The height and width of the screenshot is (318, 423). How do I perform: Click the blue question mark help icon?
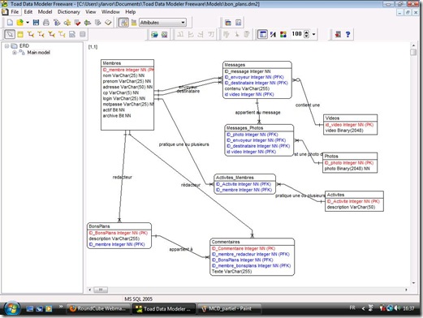click(347, 34)
